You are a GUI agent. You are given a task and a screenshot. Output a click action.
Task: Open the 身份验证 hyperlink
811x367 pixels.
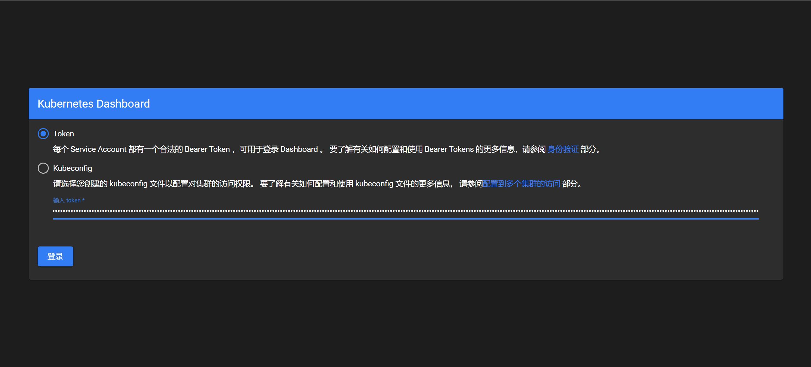pyautogui.click(x=563, y=149)
